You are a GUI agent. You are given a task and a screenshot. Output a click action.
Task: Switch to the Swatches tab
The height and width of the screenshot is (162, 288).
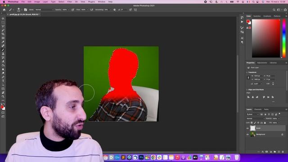(x=257, y=16)
